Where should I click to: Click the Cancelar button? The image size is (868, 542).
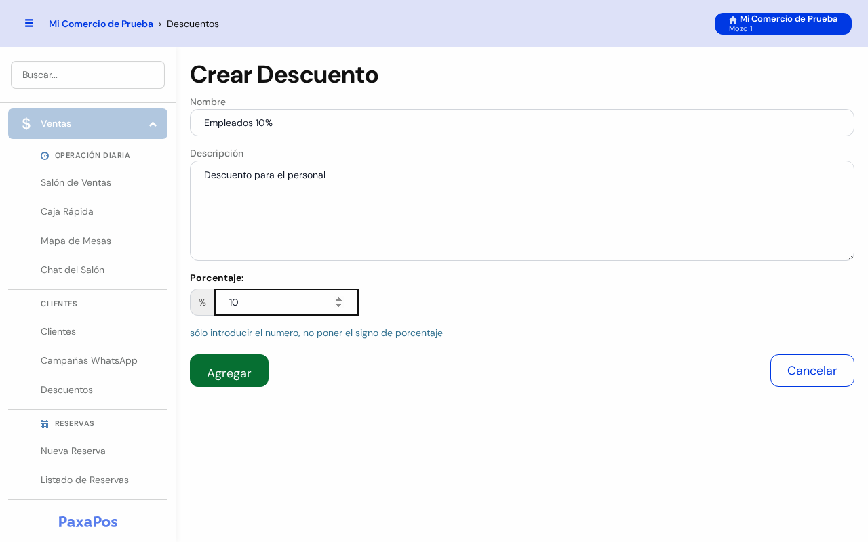pos(812,371)
